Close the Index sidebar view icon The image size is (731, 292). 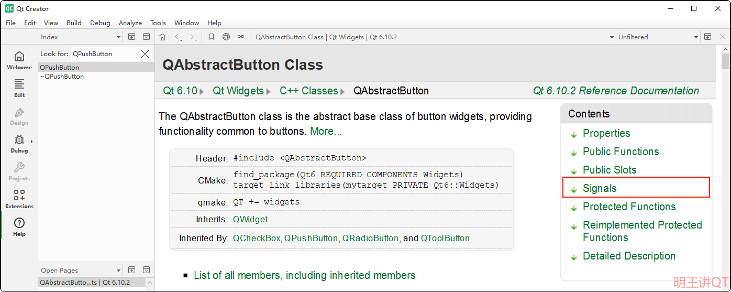[147, 37]
